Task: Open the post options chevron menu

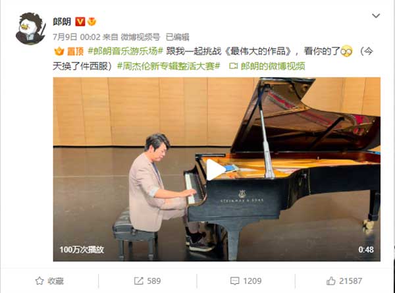Action: pyautogui.click(x=376, y=16)
